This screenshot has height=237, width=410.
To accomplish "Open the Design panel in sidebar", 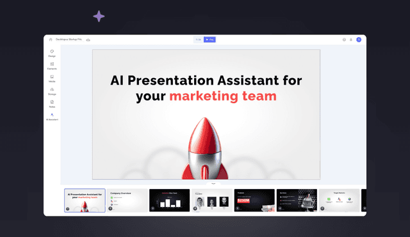I will coord(52,53).
